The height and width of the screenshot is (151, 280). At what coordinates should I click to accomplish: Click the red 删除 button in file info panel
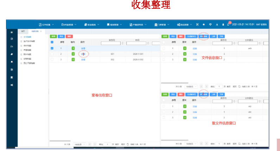[x=181, y=36]
